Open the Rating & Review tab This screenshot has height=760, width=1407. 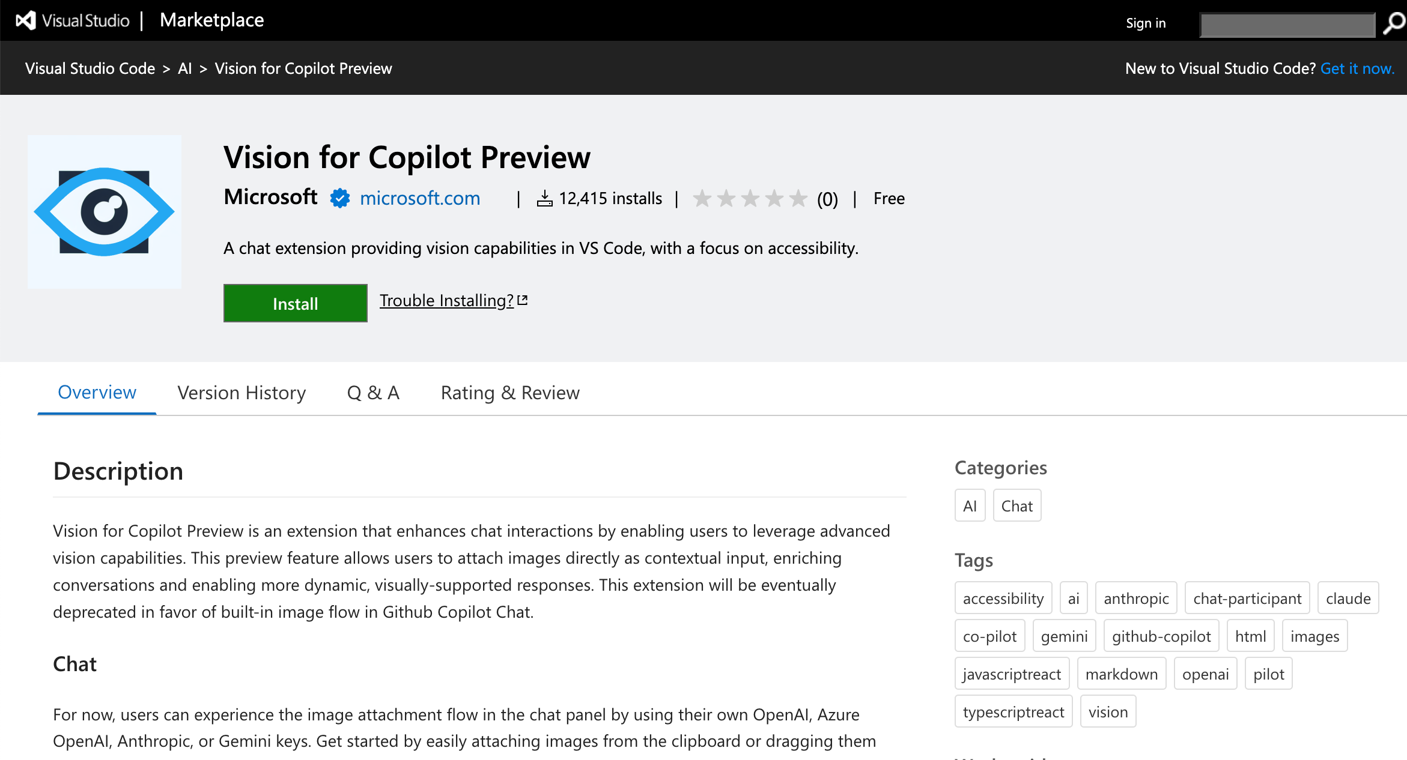[509, 392]
